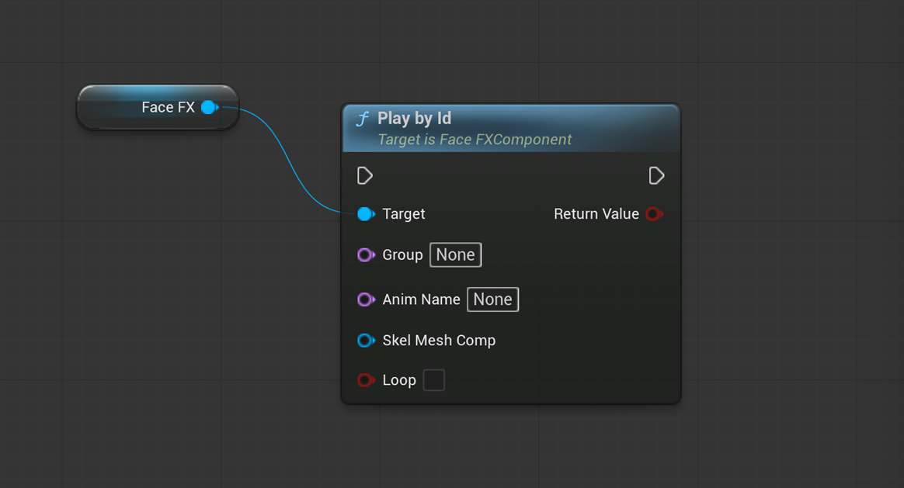The image size is (904, 488).
Task: Click the function icon in the Play by Id header
Action: (363, 119)
